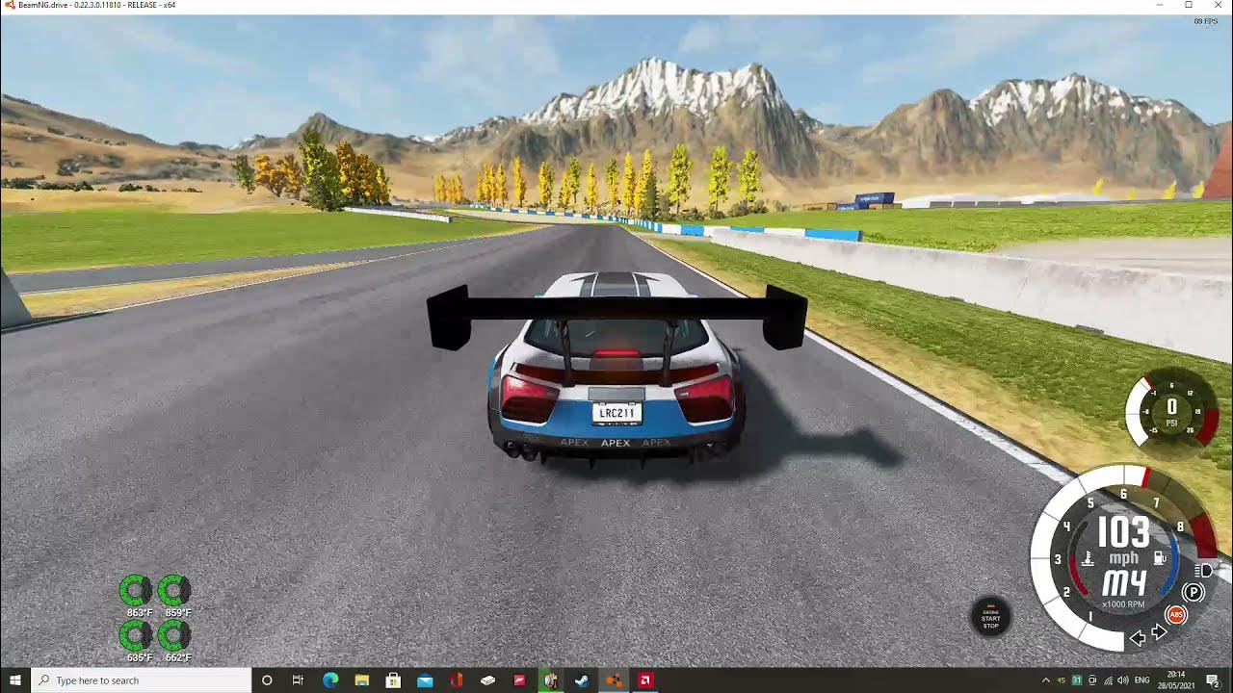Screen dimensions: 1233x693
Task: Click the parking brake (P) indicator
Action: tap(1193, 592)
